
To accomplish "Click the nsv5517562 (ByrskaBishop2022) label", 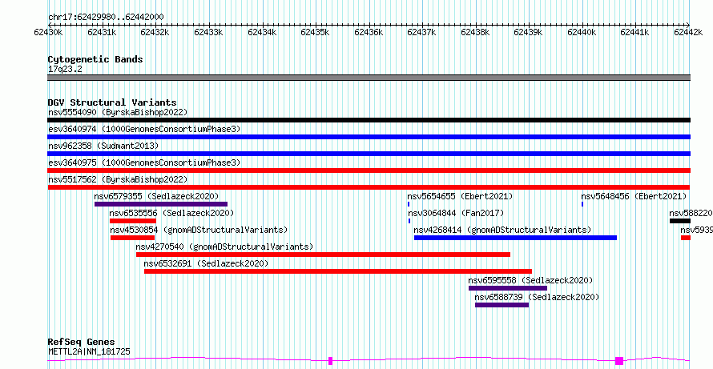I will [x=118, y=179].
